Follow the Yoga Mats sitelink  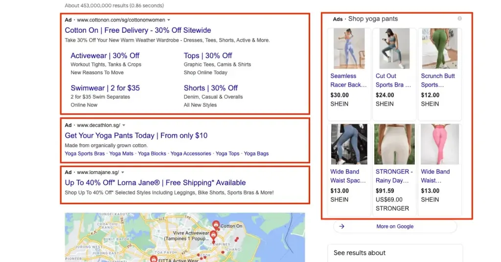tap(121, 153)
